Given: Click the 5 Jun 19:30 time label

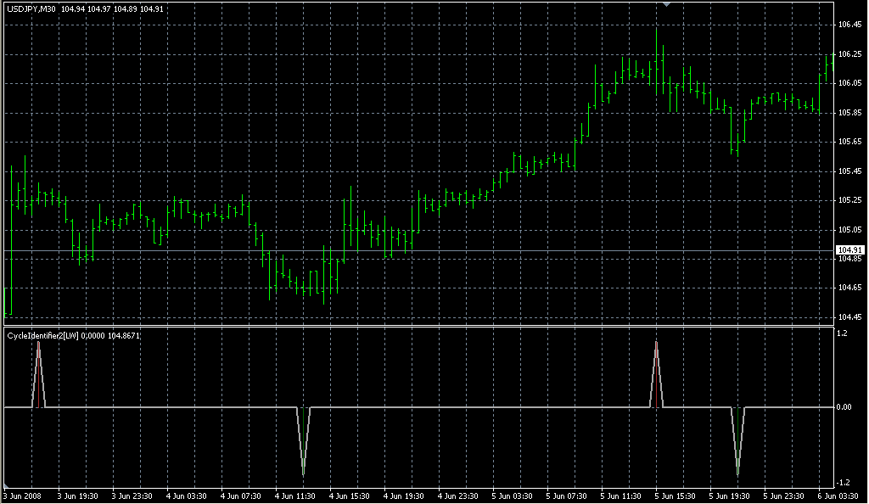Looking at the screenshot, I should [x=729, y=496].
